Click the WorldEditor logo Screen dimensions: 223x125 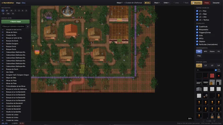coord(8,3)
